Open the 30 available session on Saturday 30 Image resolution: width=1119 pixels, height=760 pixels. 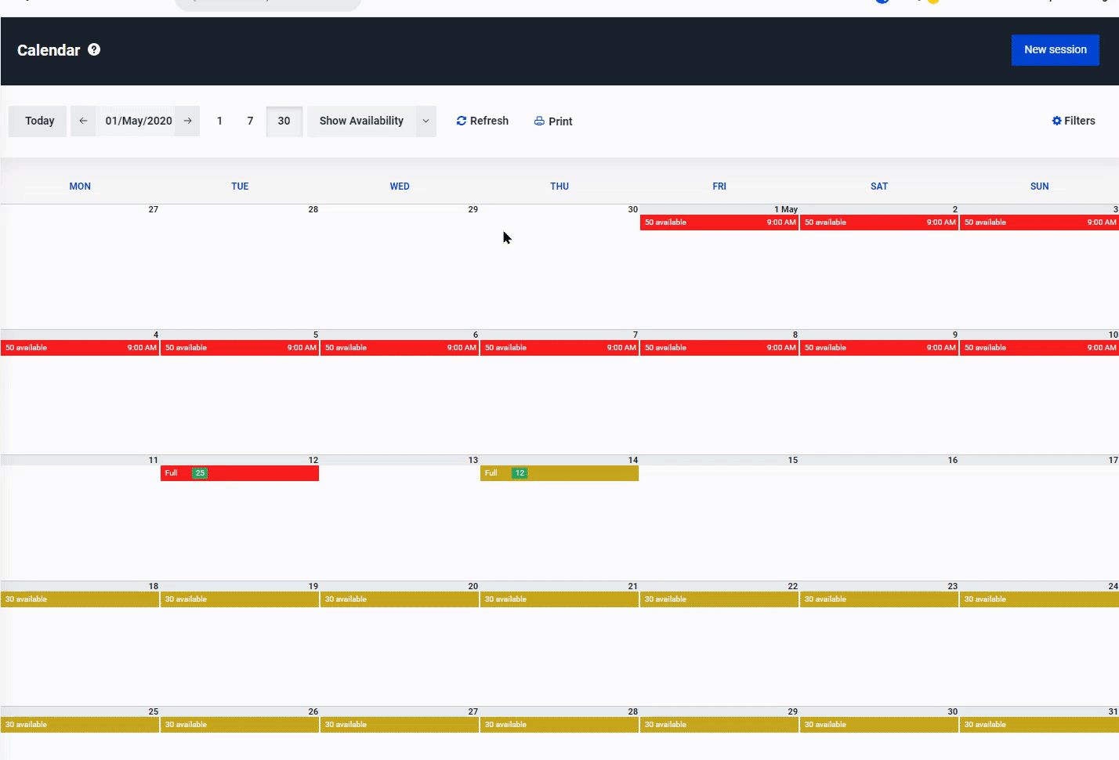click(x=879, y=725)
